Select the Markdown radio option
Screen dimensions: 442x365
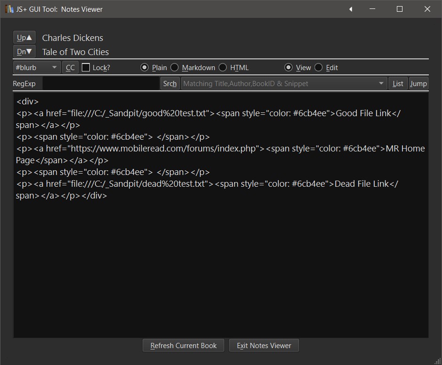174,67
